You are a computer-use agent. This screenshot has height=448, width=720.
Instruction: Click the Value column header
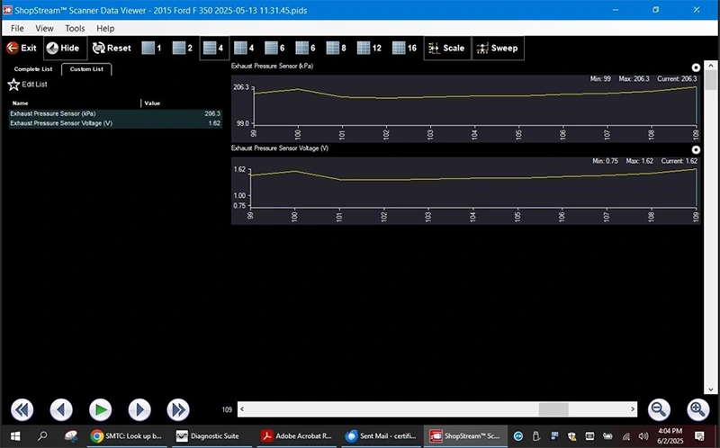tap(152, 103)
